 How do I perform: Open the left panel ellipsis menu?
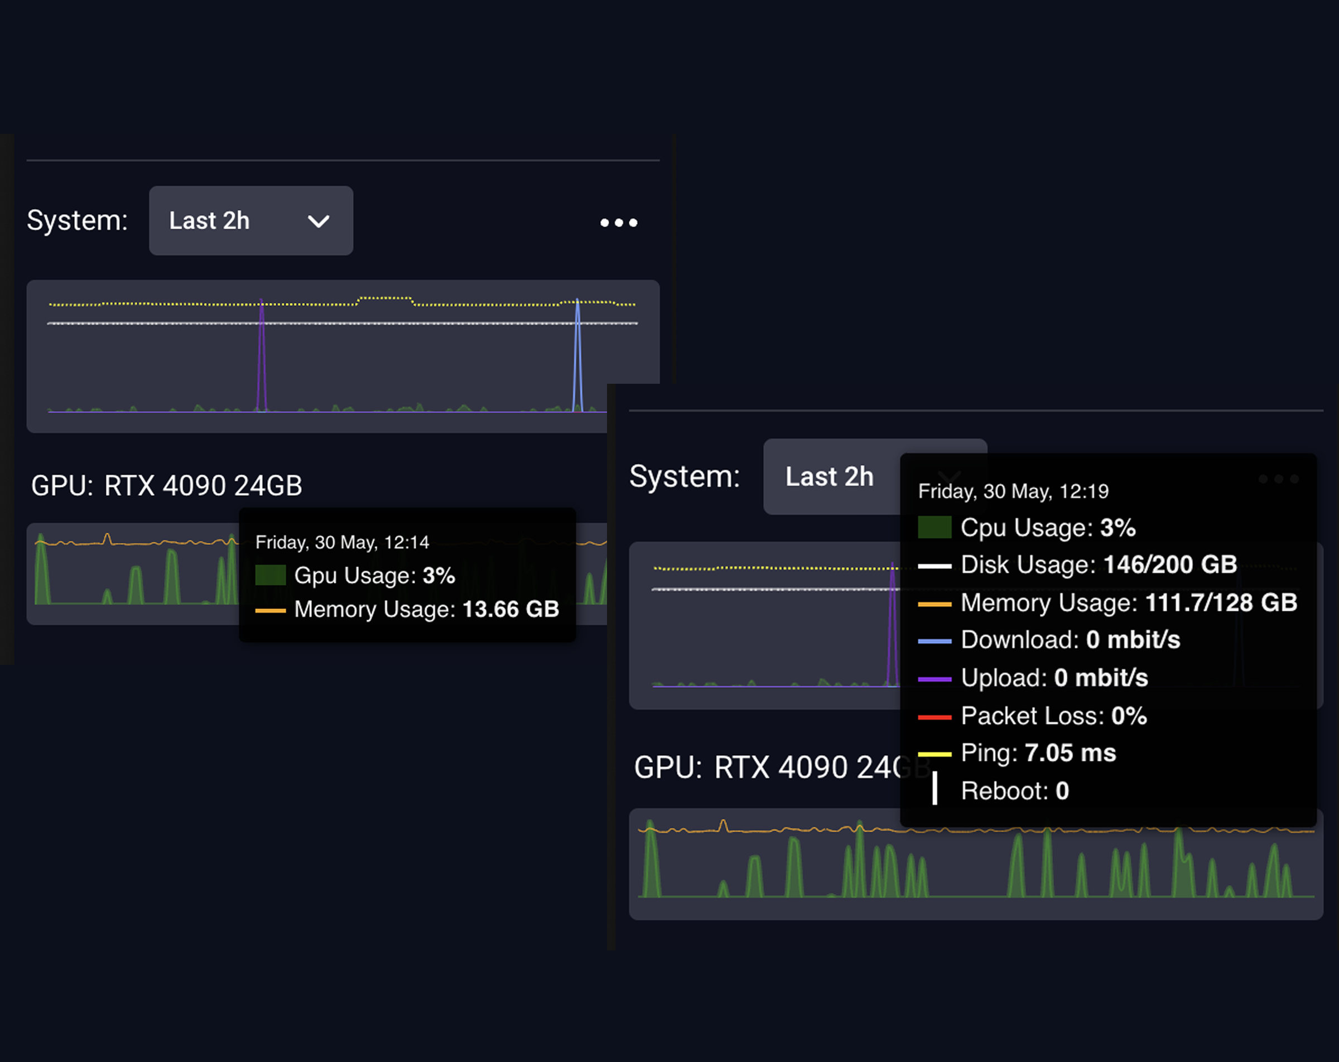[x=619, y=223]
